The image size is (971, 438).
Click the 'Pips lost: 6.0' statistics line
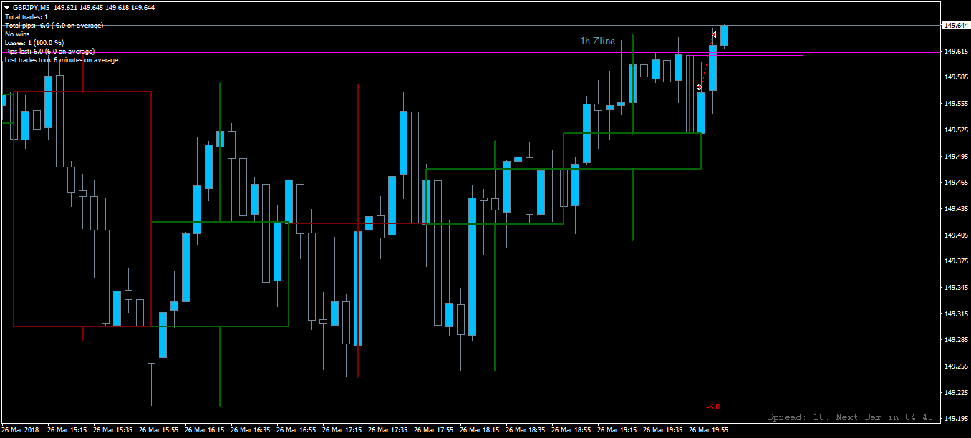49,52
